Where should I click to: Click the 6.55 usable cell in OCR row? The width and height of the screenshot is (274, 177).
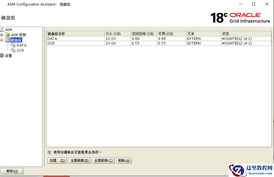tap(171, 43)
